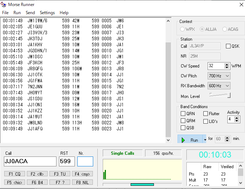Click the score table scroll down arrow
Screen dimensions: 245x189
pos(241,183)
